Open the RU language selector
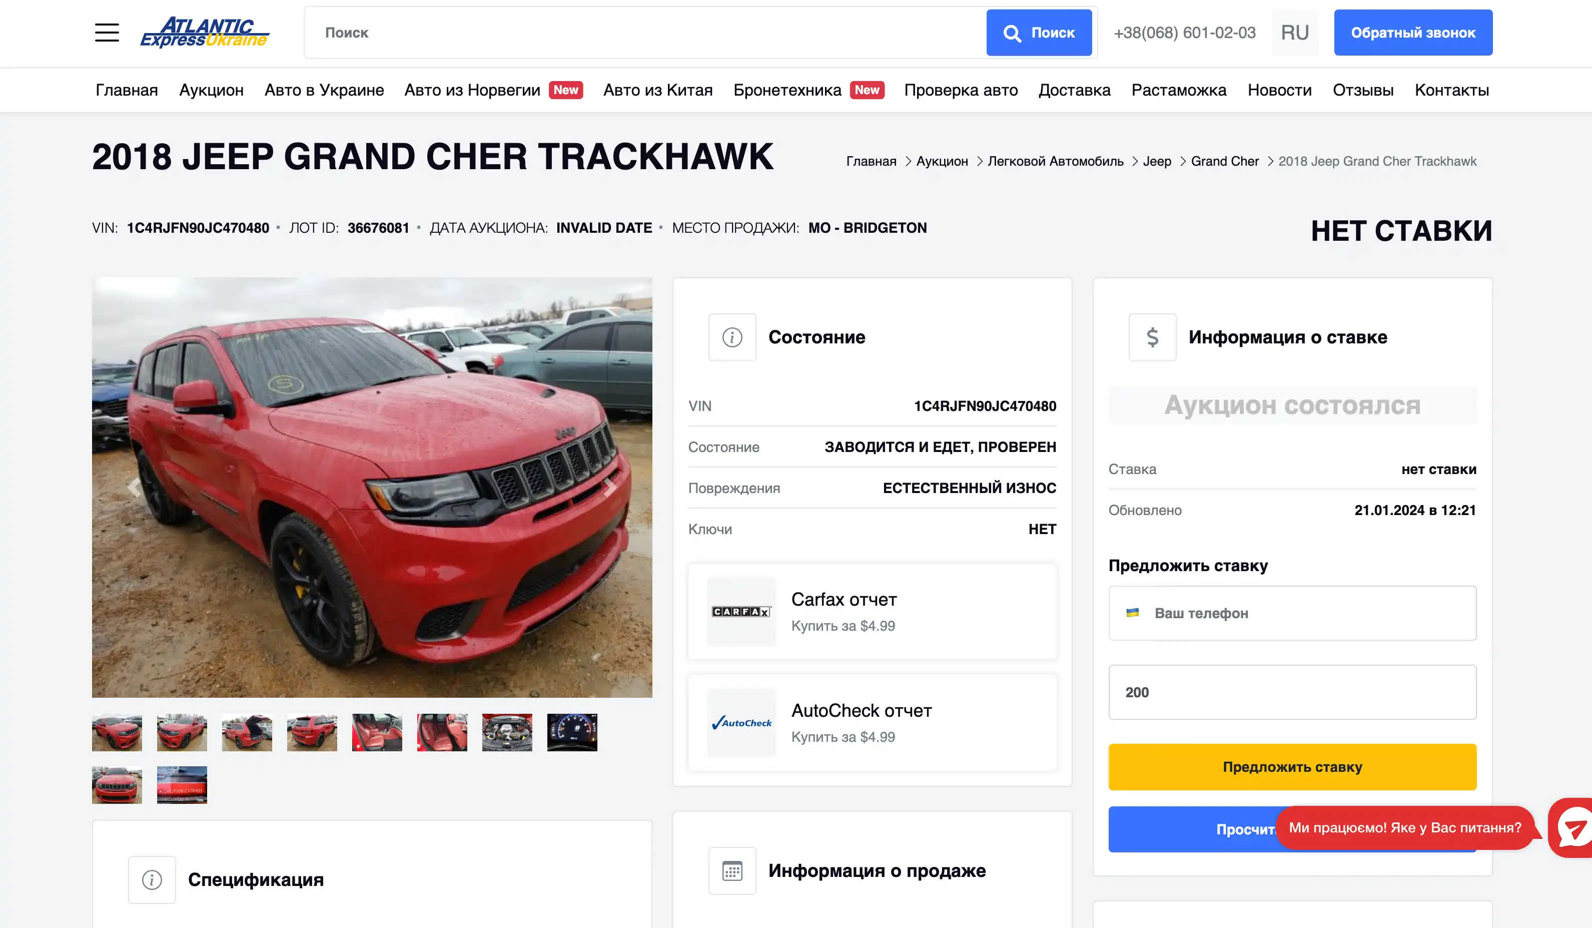1592x928 pixels. coord(1294,32)
